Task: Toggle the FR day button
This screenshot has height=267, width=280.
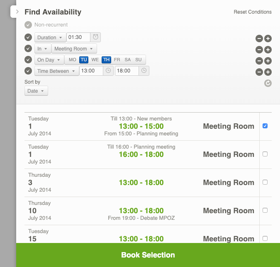Action: coord(117,60)
